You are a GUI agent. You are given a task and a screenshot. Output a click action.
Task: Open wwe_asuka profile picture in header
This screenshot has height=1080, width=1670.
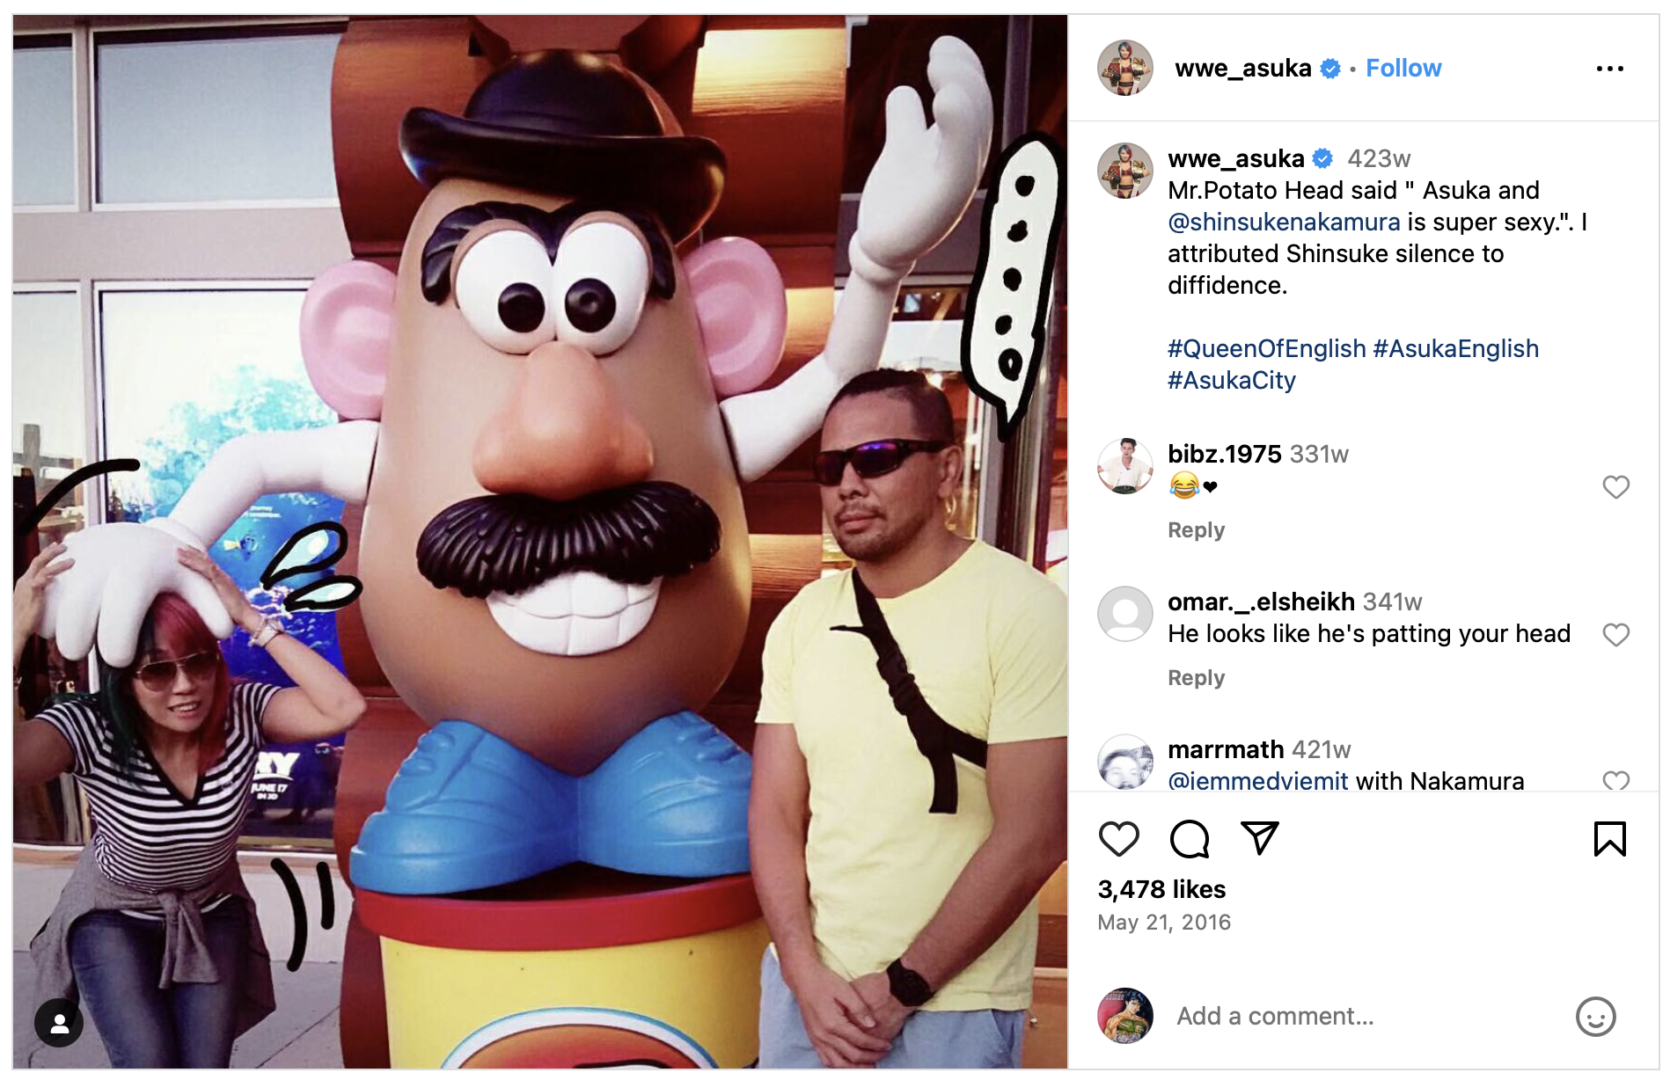[1125, 68]
